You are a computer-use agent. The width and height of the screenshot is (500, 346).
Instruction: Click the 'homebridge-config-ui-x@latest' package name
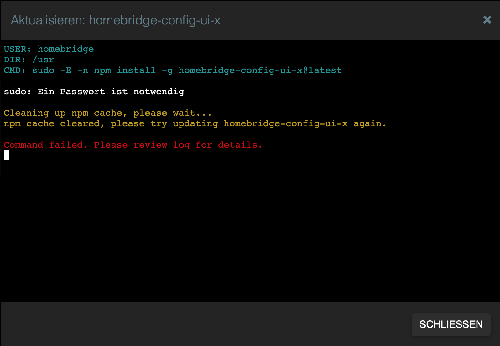click(x=260, y=70)
